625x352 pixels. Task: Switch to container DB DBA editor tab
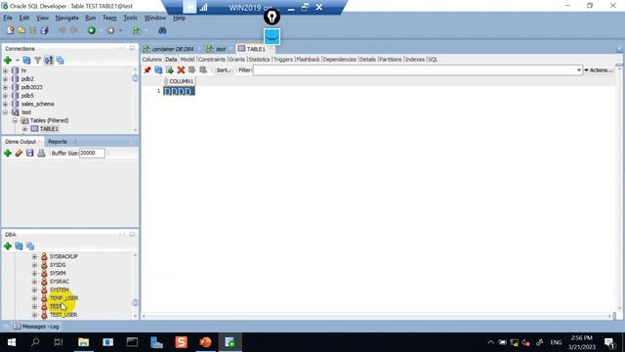pos(172,49)
